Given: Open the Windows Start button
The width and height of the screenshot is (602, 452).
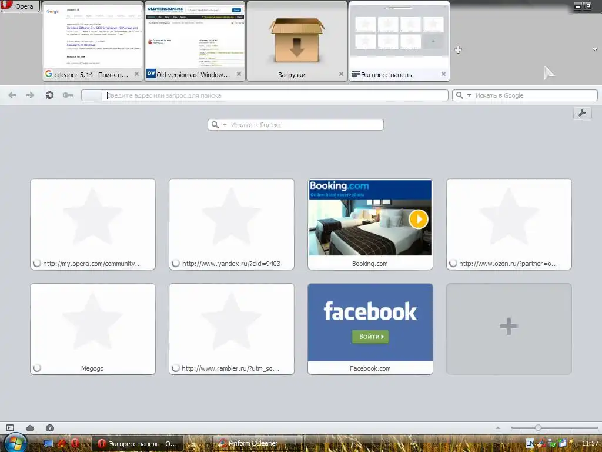Looking at the screenshot, I should (x=14, y=443).
